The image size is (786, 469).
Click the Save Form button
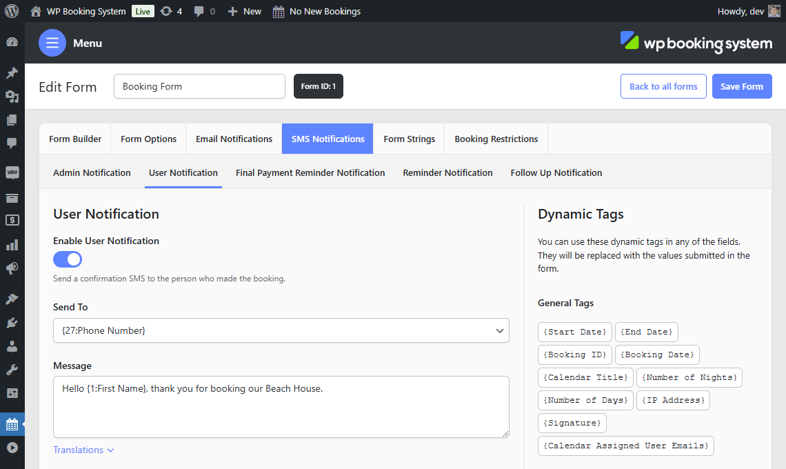click(x=742, y=86)
